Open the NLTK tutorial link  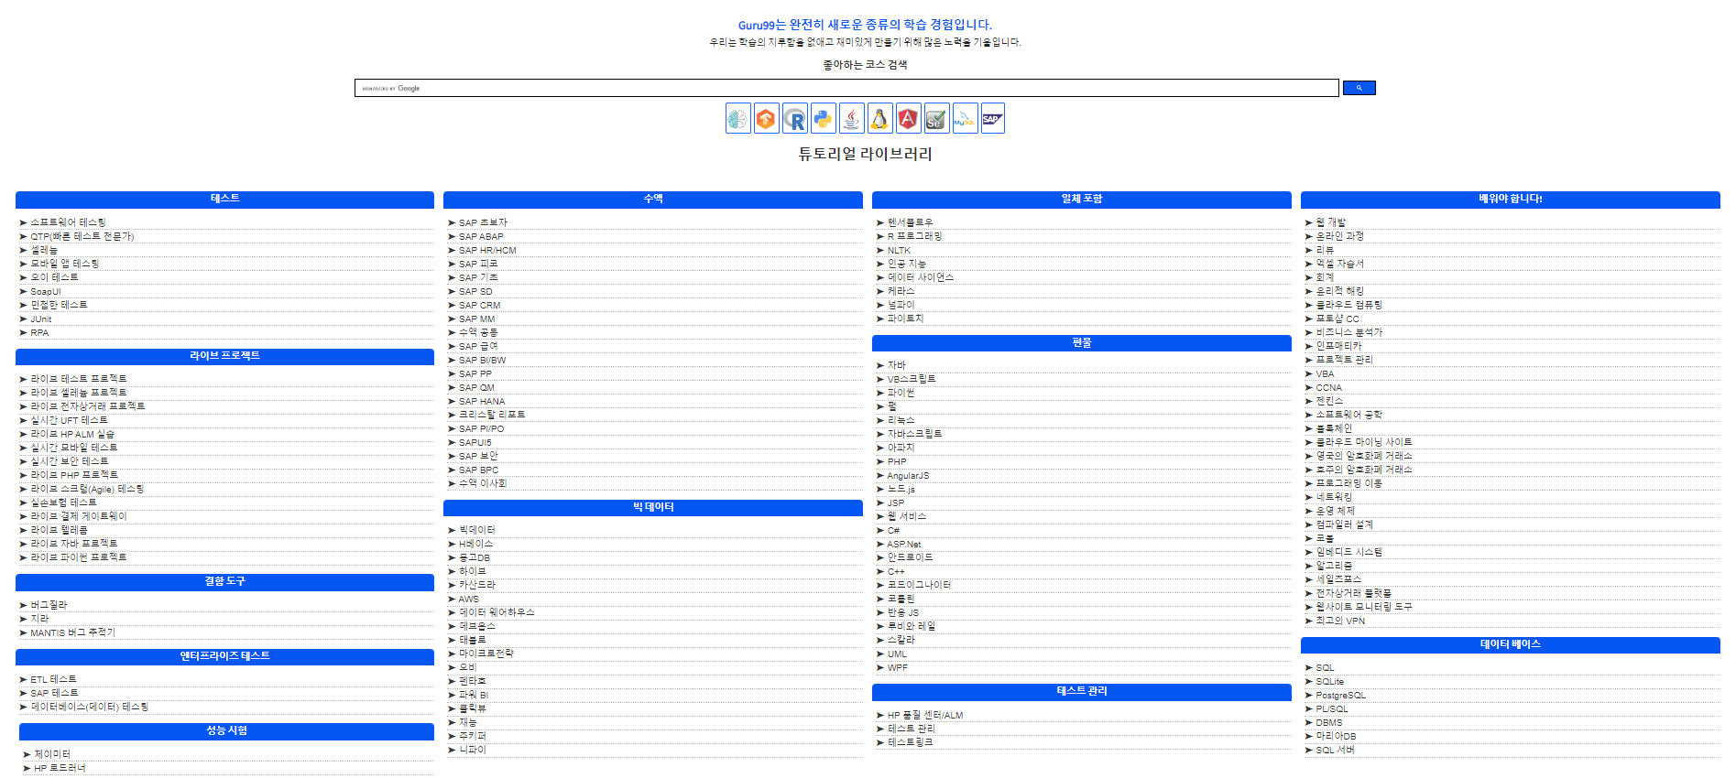pyautogui.click(x=899, y=250)
